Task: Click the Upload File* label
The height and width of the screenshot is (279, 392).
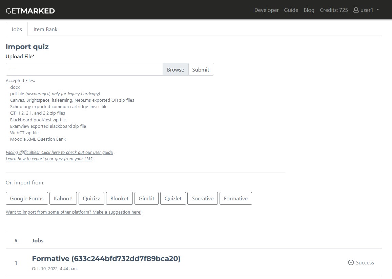Action: coord(20,57)
